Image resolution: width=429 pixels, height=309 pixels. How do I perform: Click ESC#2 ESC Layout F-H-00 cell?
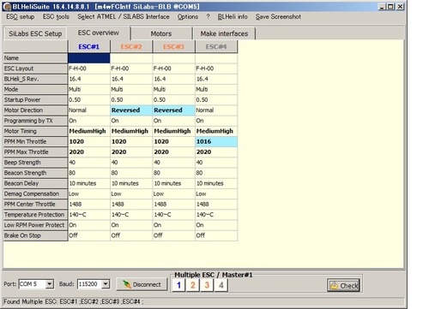131,68
